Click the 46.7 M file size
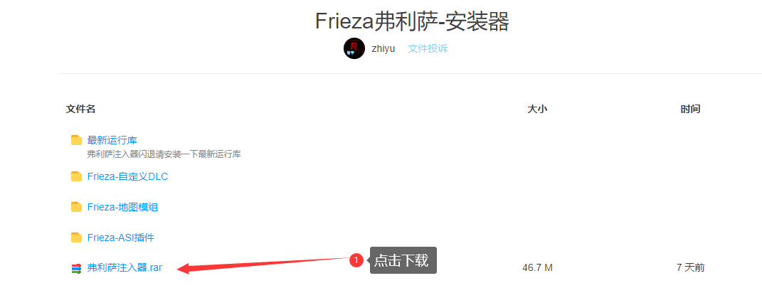 537,267
